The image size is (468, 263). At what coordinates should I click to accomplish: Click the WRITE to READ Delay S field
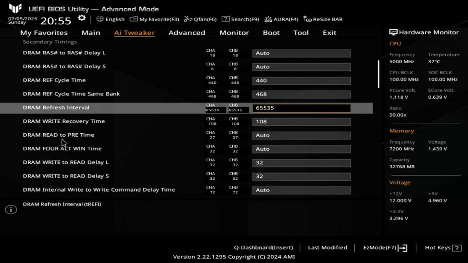(x=302, y=176)
